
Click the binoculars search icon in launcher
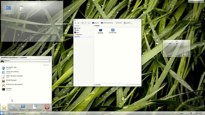[x=2, y=61]
